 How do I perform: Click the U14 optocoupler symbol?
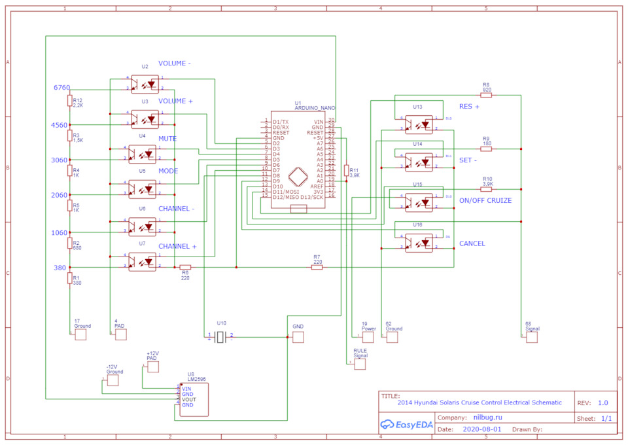pyautogui.click(x=419, y=162)
